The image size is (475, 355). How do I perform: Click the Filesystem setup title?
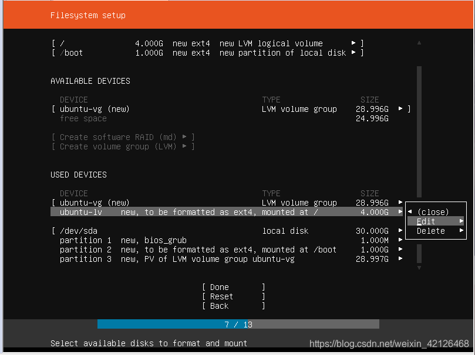[x=88, y=15]
